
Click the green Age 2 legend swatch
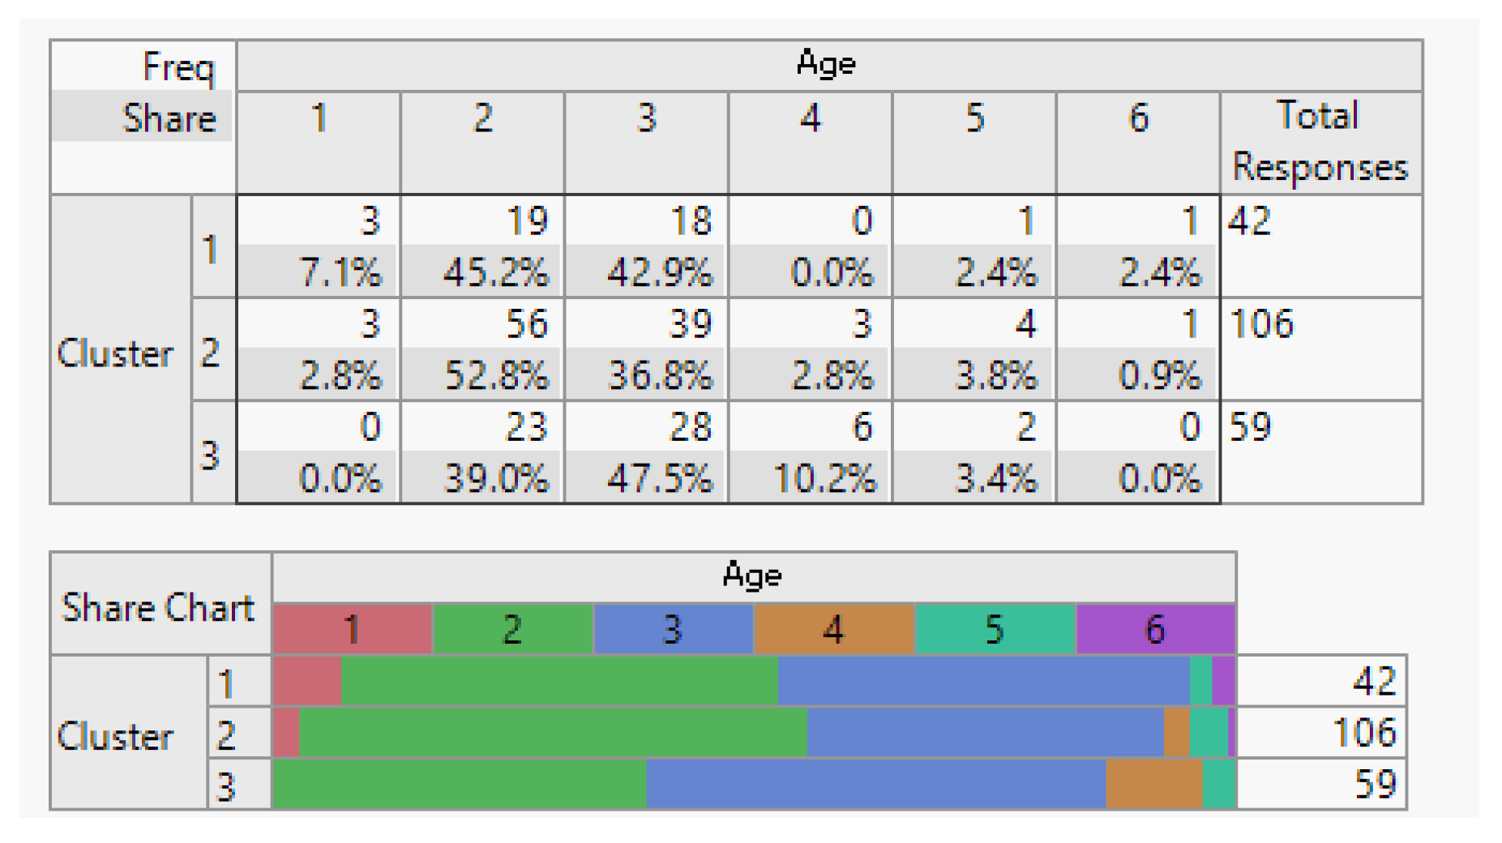(512, 628)
